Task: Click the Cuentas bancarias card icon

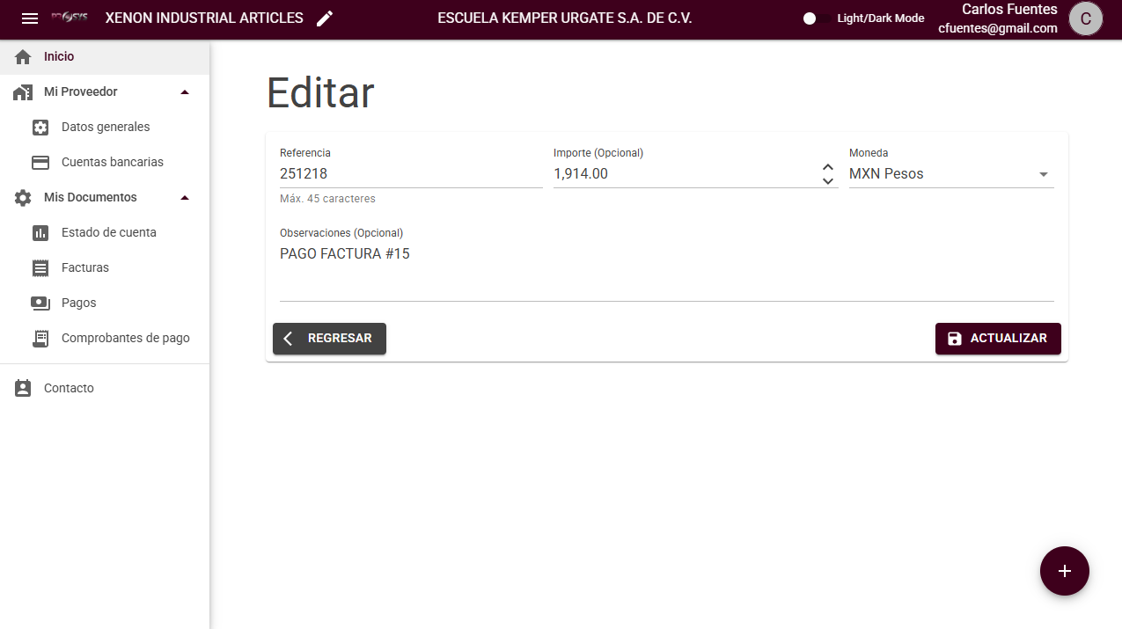Action: (40, 163)
